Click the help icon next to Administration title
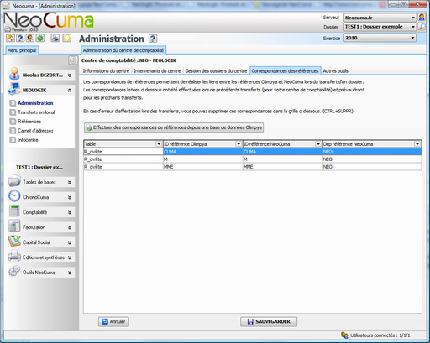 pos(153,39)
